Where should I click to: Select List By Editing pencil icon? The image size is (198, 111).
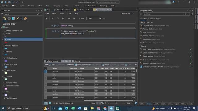click(x=17, y=18)
